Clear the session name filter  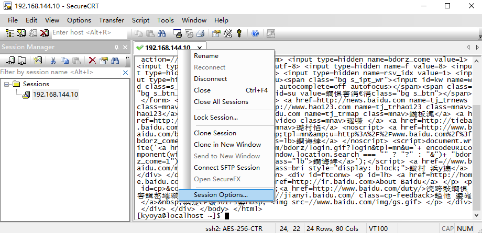click(125, 72)
